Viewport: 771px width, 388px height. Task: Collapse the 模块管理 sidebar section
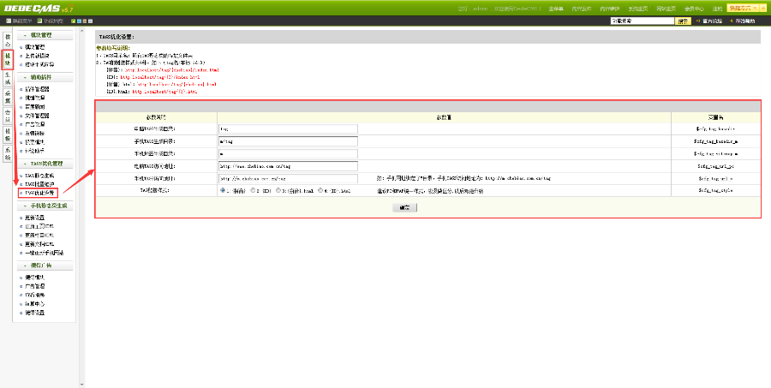(x=45, y=35)
